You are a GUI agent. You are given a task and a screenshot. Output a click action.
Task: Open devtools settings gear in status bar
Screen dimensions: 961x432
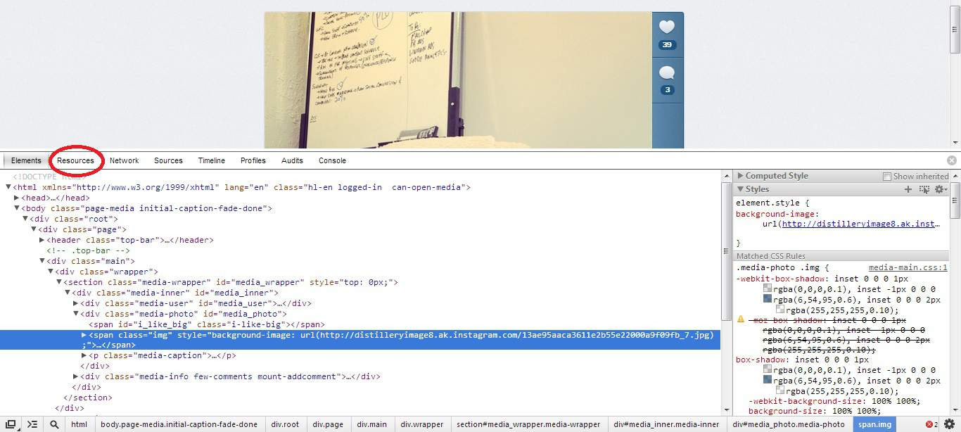pos(949,424)
